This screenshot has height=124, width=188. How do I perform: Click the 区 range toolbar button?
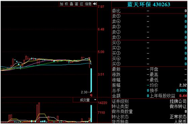point(82,4)
